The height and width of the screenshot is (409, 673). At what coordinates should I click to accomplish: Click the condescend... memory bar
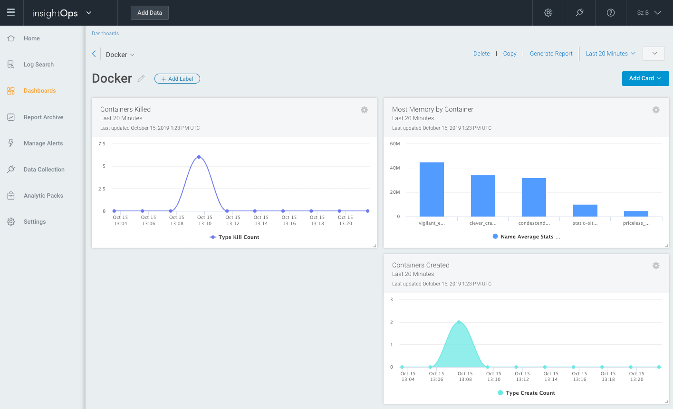click(x=534, y=197)
